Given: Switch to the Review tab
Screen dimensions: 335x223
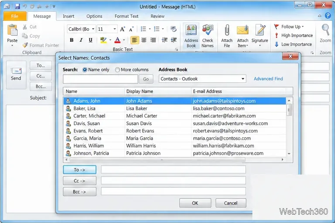Looking at the screenshot, I should (x=157, y=16).
